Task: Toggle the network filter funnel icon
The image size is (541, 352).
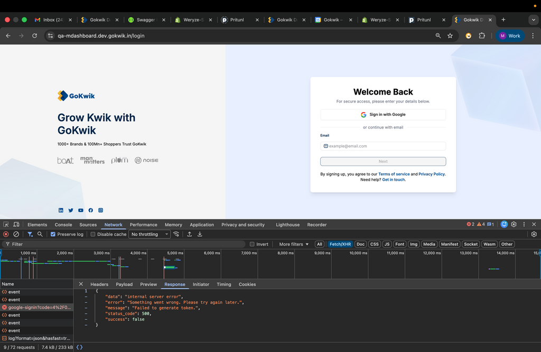Action: (30, 234)
